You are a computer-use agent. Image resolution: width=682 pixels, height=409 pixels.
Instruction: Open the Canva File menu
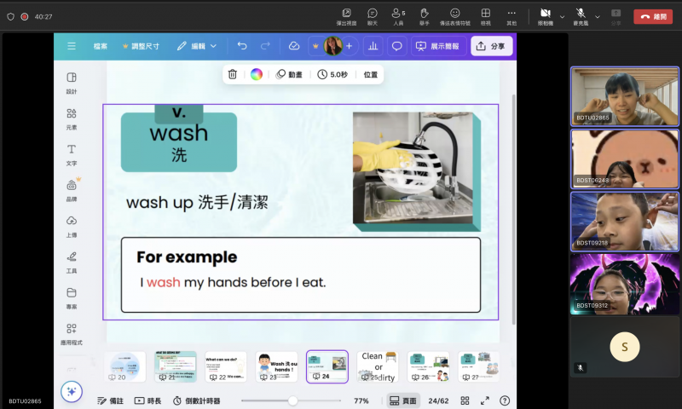pos(100,46)
